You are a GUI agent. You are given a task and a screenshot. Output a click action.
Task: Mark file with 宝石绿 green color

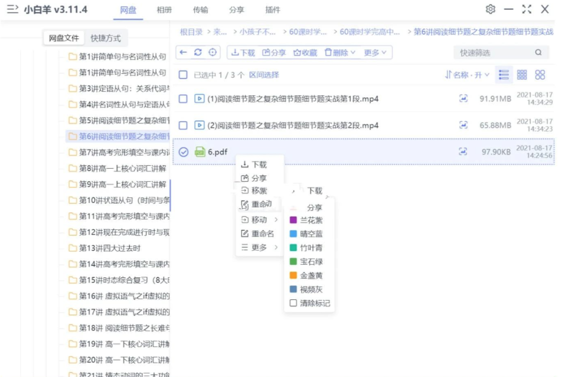[307, 261]
